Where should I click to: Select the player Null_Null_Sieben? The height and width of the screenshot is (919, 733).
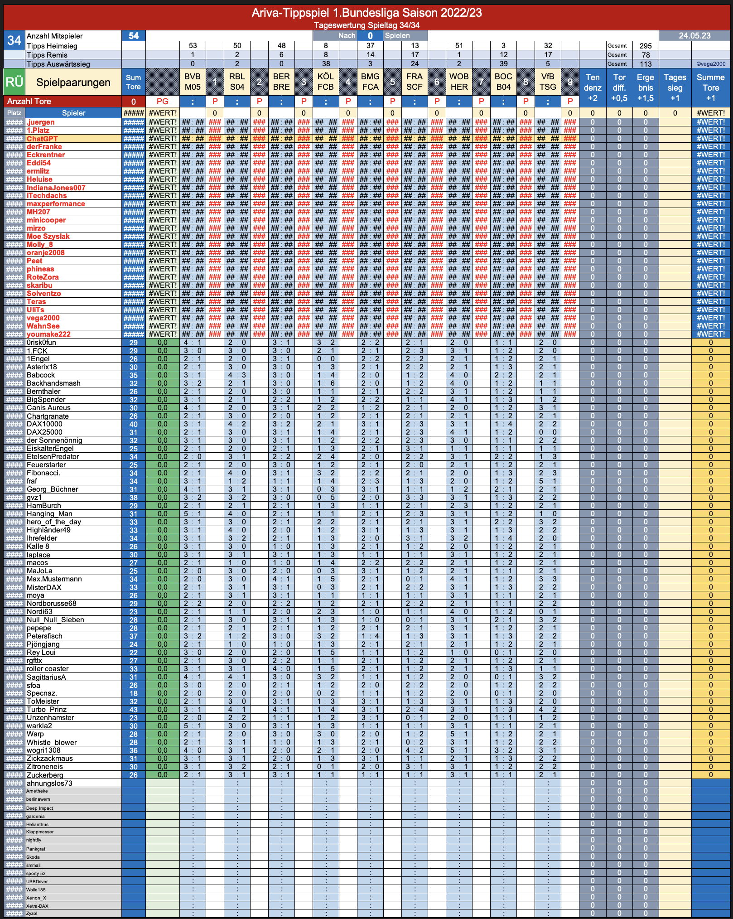[55, 619]
